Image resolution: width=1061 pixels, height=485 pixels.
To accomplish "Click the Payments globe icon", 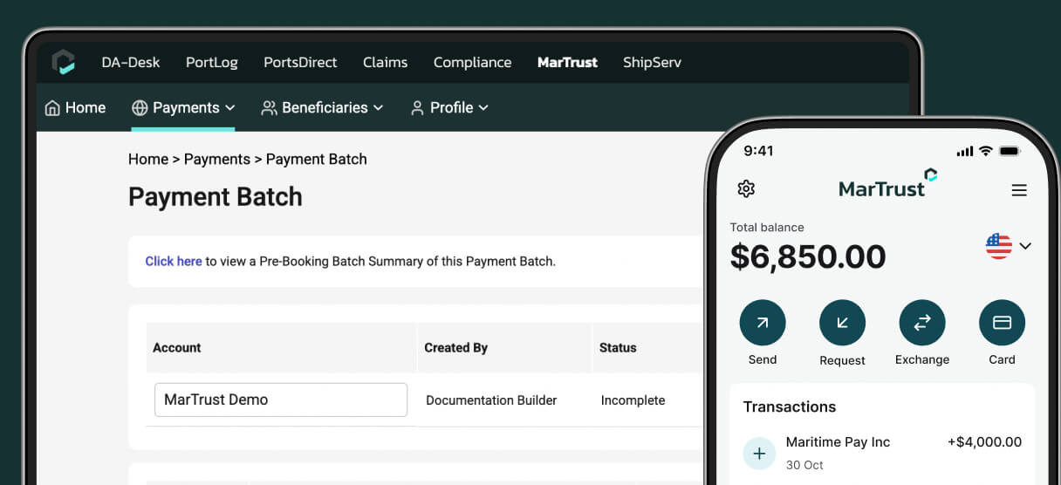I will click(x=140, y=108).
